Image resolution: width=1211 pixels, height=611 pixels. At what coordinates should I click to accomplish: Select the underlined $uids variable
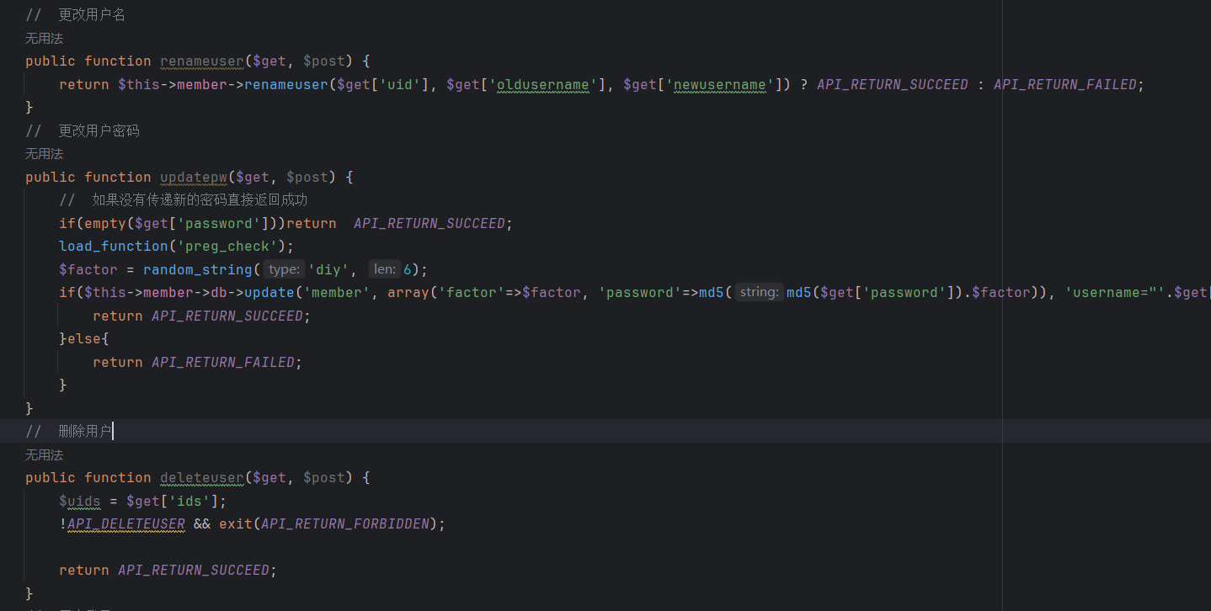(x=80, y=501)
